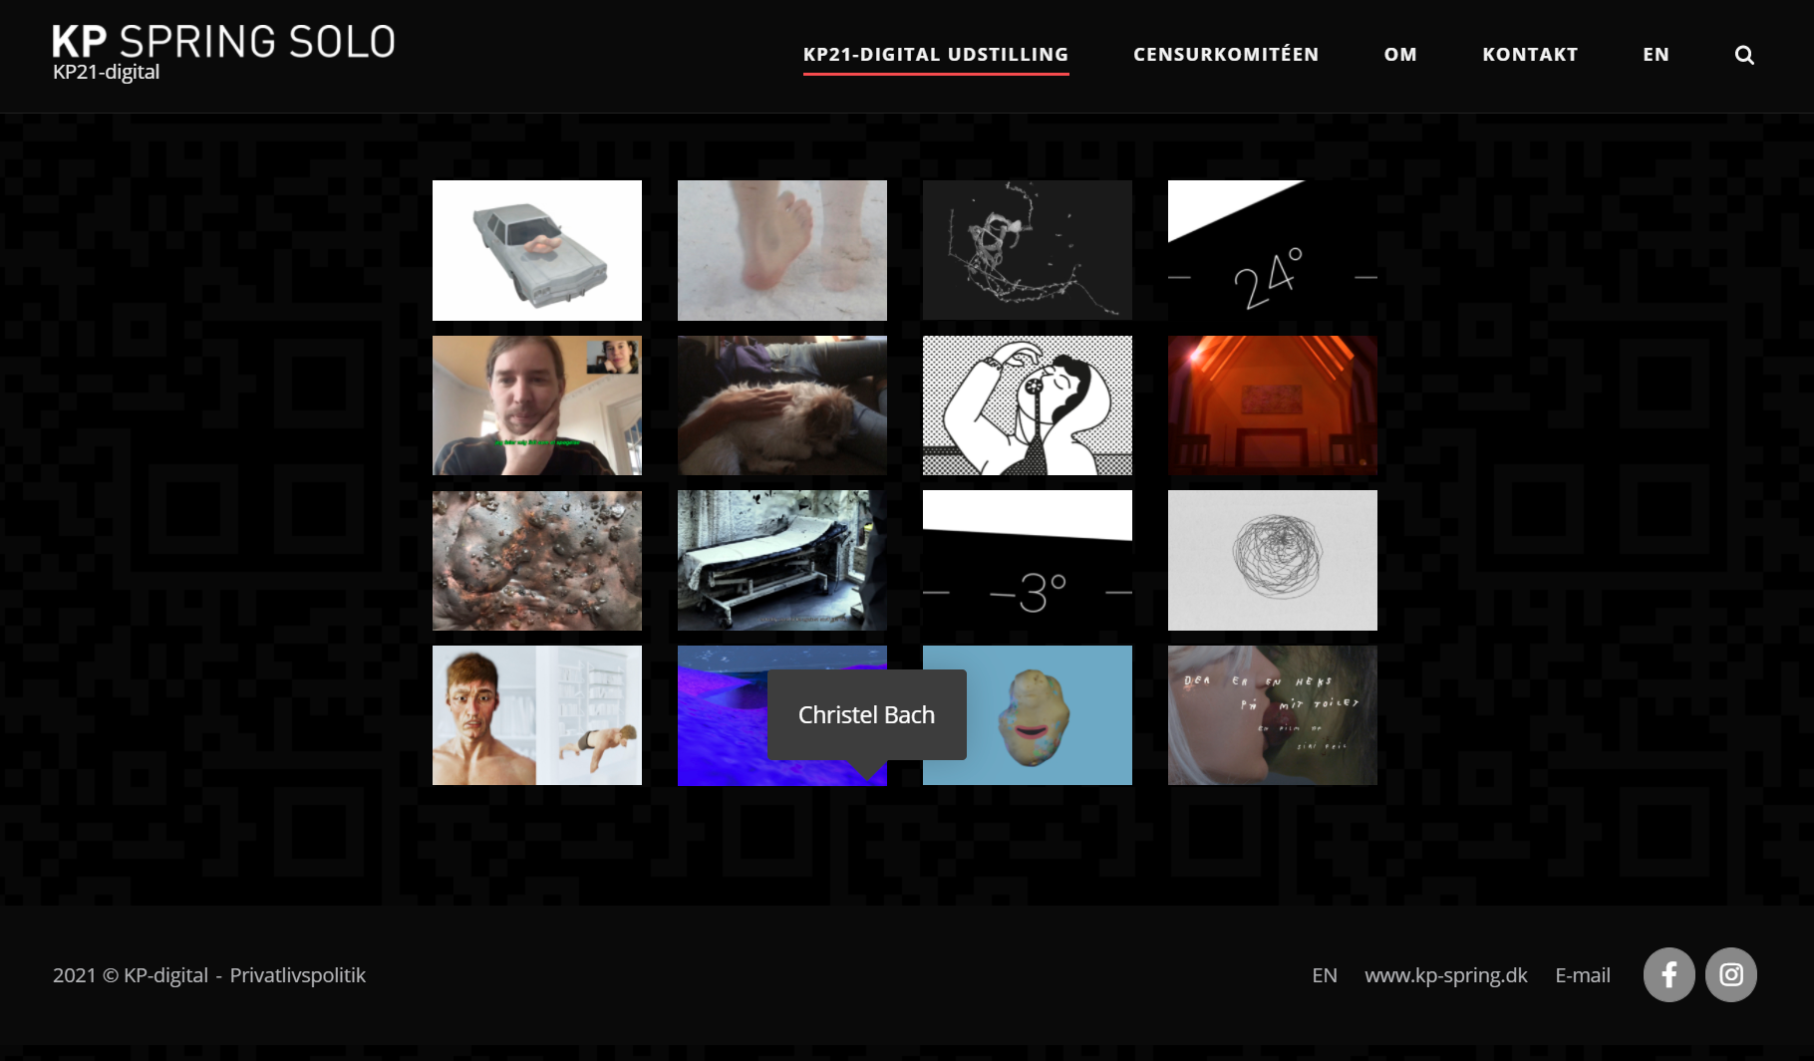Image resolution: width=1814 pixels, height=1061 pixels.
Task: Open the scribbled circle drawing thumbnail
Action: pos(1273,561)
